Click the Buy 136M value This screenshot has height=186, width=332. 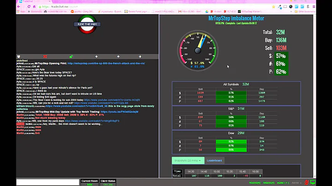281,40
